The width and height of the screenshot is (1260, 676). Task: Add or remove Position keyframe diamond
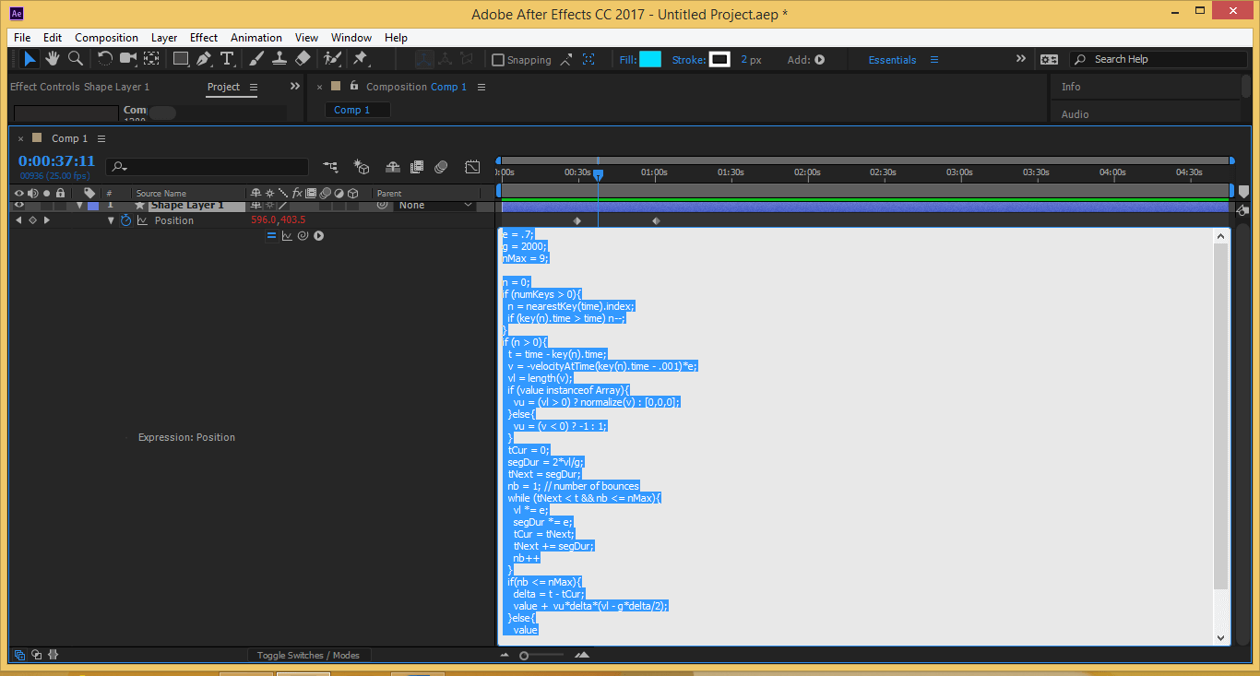coord(32,220)
